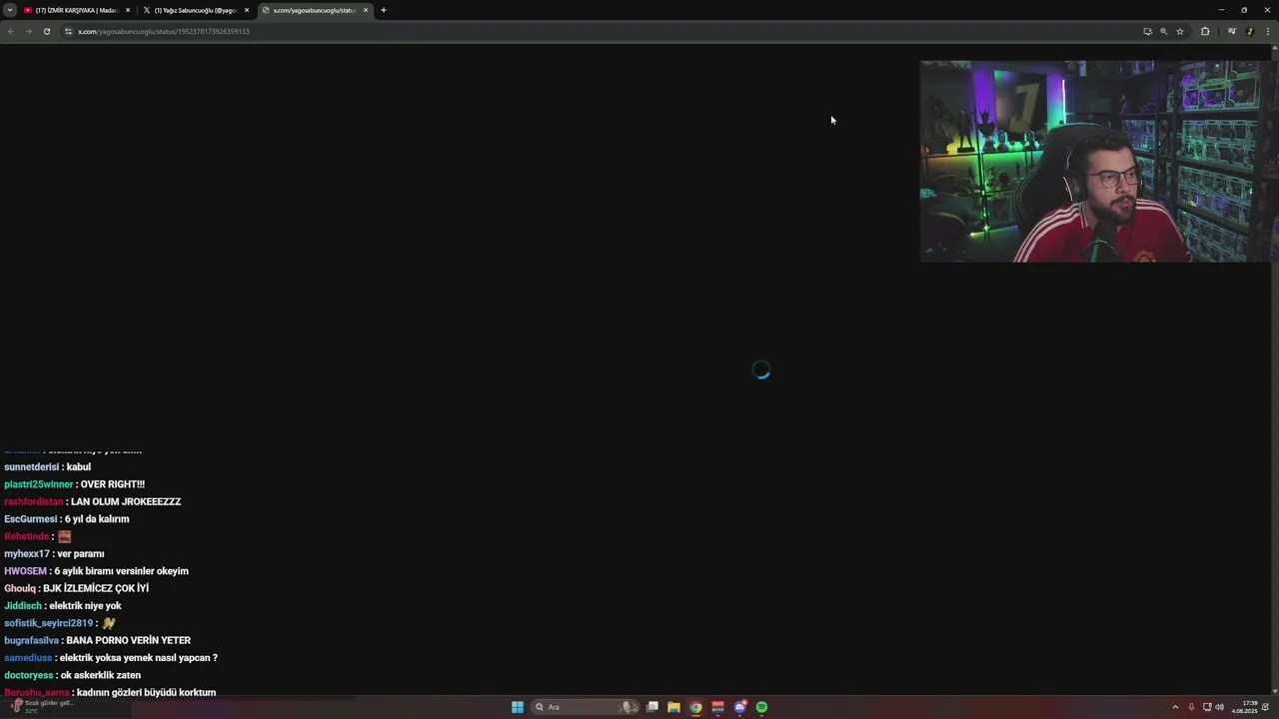Open Spotify from the taskbar
The width and height of the screenshot is (1279, 719).
point(761,707)
